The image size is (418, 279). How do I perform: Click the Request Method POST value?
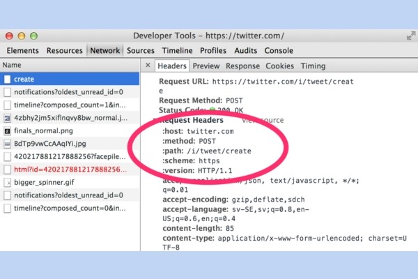click(234, 100)
